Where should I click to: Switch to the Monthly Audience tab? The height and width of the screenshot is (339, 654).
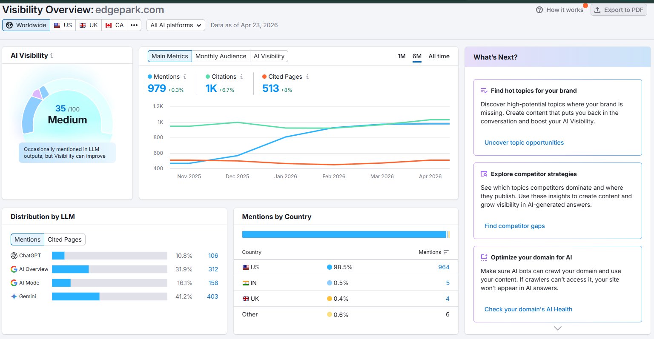[221, 56]
